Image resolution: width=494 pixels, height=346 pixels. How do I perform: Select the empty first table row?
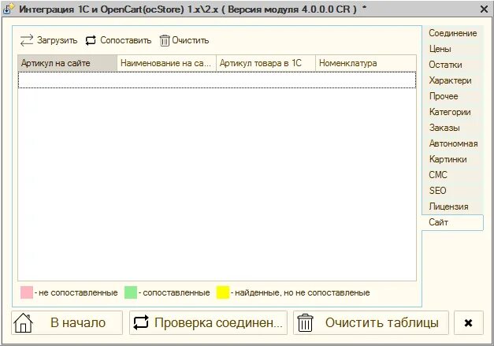[x=217, y=80]
